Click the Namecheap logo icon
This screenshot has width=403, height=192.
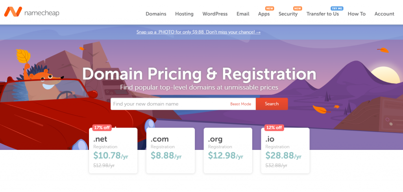pyautogui.click(x=13, y=12)
